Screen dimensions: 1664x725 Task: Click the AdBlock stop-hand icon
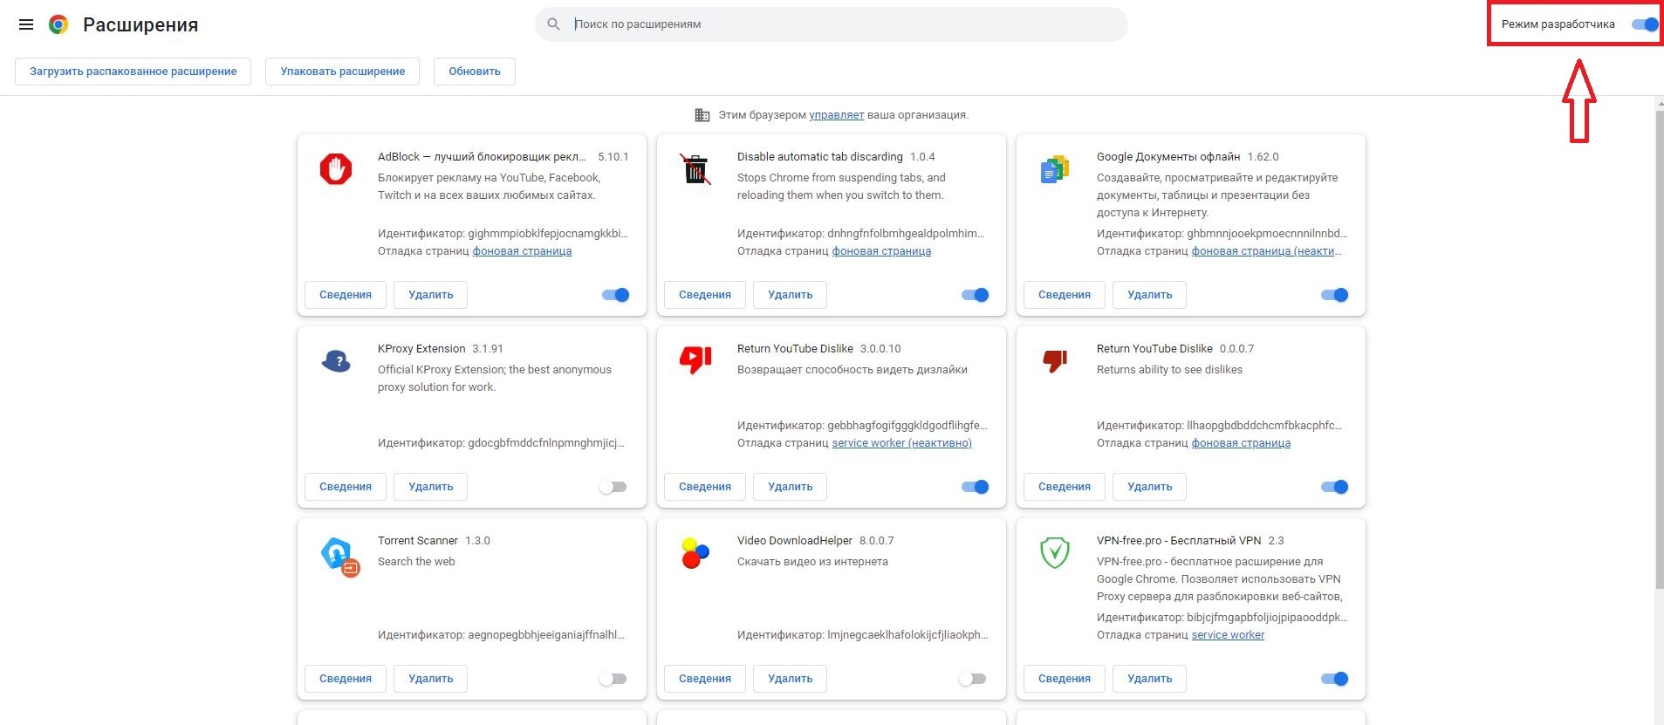tap(336, 168)
